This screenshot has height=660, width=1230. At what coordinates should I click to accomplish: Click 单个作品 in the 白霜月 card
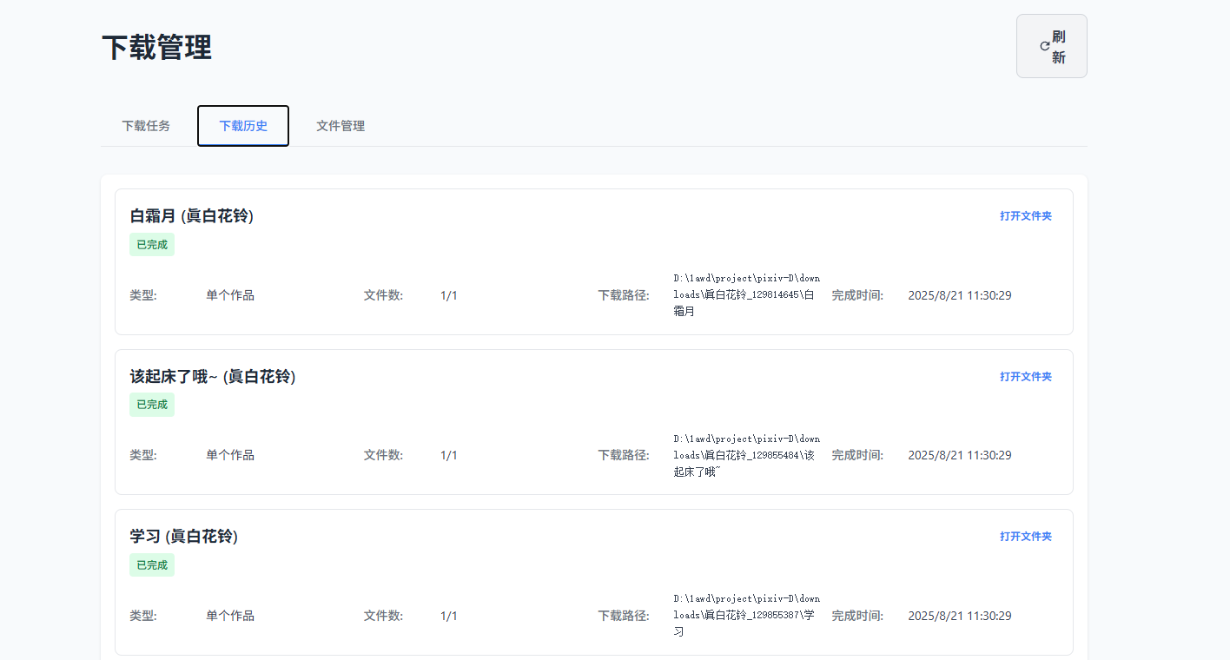pyautogui.click(x=230, y=295)
